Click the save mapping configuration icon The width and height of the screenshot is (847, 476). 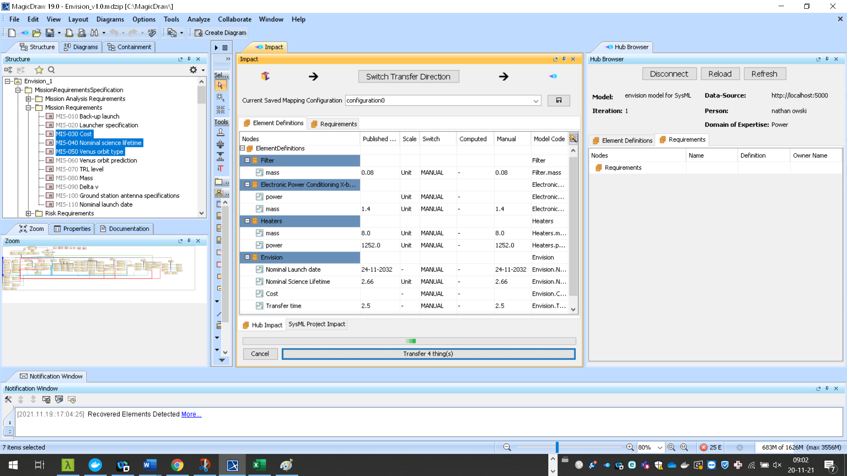(558, 100)
